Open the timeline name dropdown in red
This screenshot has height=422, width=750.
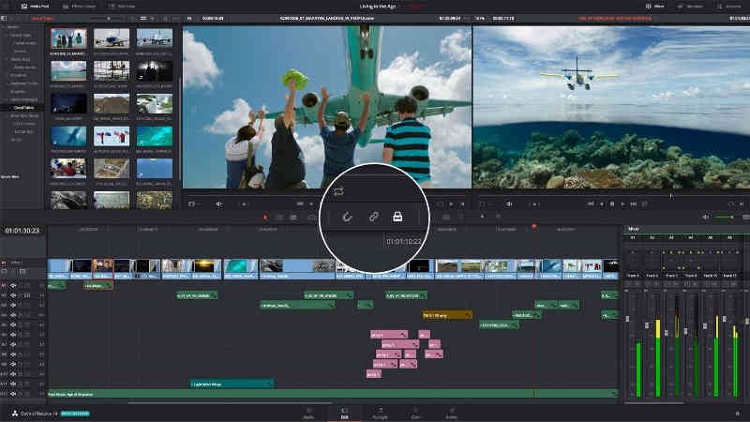[615, 18]
